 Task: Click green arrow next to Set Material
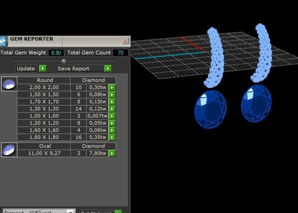tap(118, 212)
